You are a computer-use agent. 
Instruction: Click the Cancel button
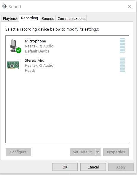coord(93,167)
